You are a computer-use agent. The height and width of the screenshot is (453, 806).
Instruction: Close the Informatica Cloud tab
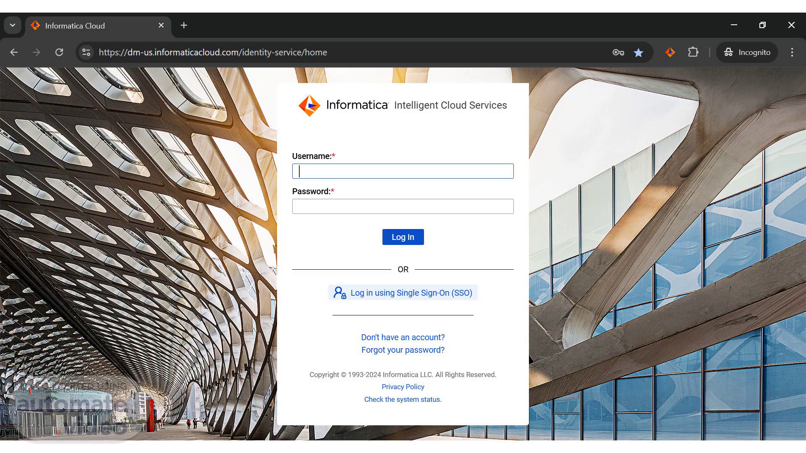click(161, 26)
